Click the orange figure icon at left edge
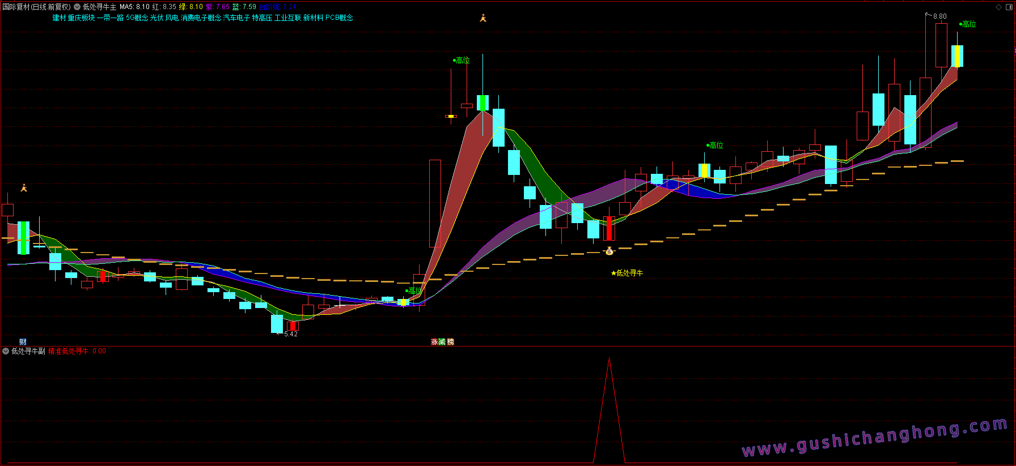The height and width of the screenshot is (466, 1016). coord(24,188)
